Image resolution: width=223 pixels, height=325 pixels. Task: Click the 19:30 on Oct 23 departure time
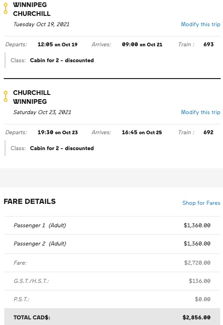(x=58, y=132)
